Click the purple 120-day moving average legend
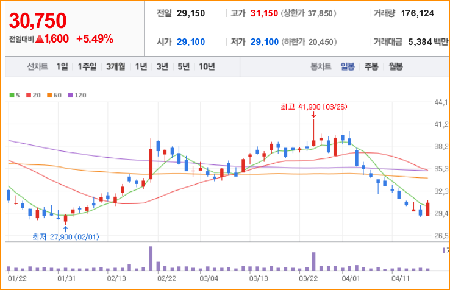The width and height of the screenshot is (450, 290). (x=77, y=95)
